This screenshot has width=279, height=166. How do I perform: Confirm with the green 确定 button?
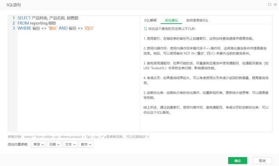237,161
